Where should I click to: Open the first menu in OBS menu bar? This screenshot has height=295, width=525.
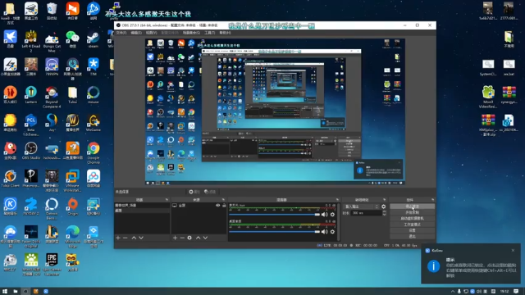click(x=121, y=33)
